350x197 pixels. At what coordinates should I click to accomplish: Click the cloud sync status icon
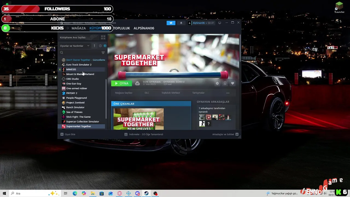pyautogui.click(x=137, y=83)
